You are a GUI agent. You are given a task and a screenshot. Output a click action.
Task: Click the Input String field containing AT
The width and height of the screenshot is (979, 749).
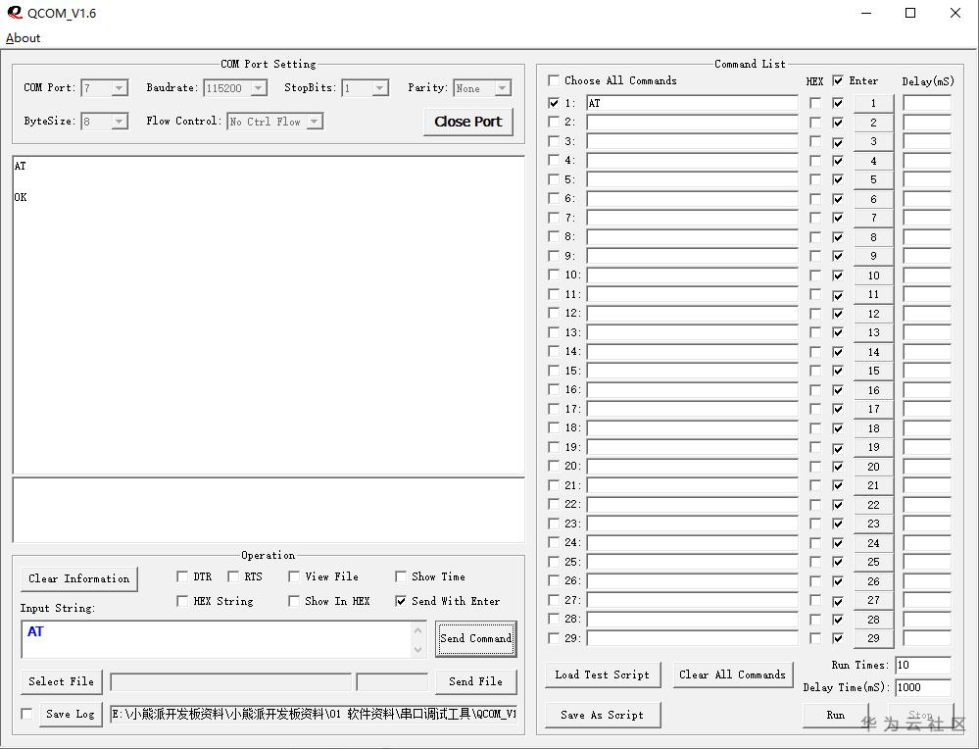tap(216, 639)
